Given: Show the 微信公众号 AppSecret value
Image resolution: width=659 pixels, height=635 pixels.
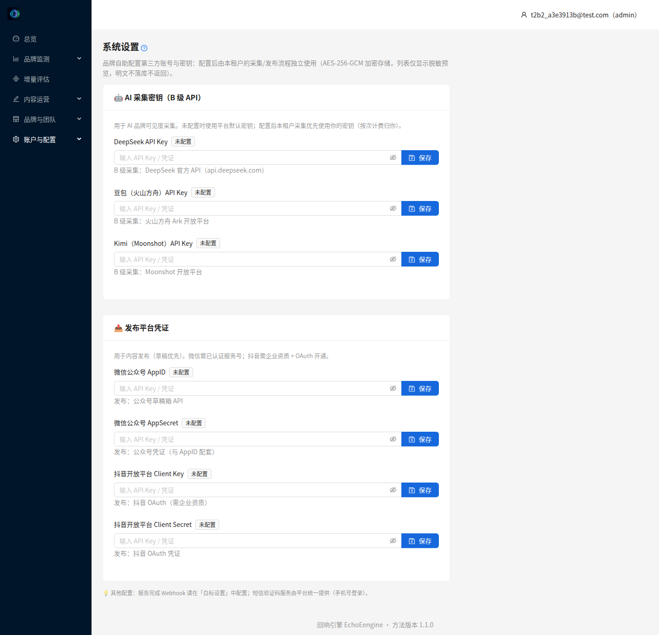Looking at the screenshot, I should click(x=393, y=440).
